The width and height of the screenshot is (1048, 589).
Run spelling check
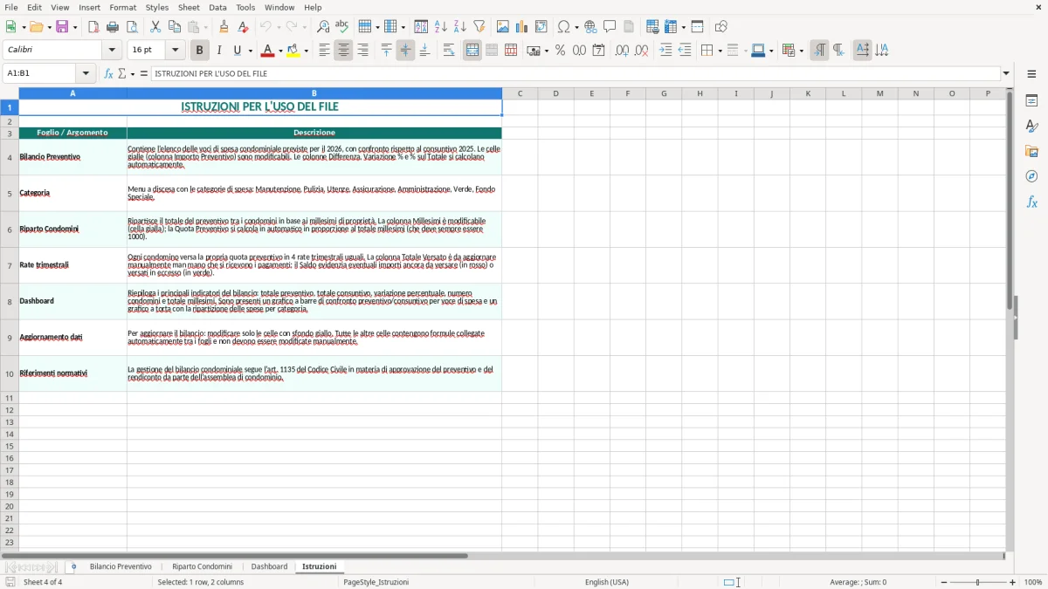(x=342, y=27)
